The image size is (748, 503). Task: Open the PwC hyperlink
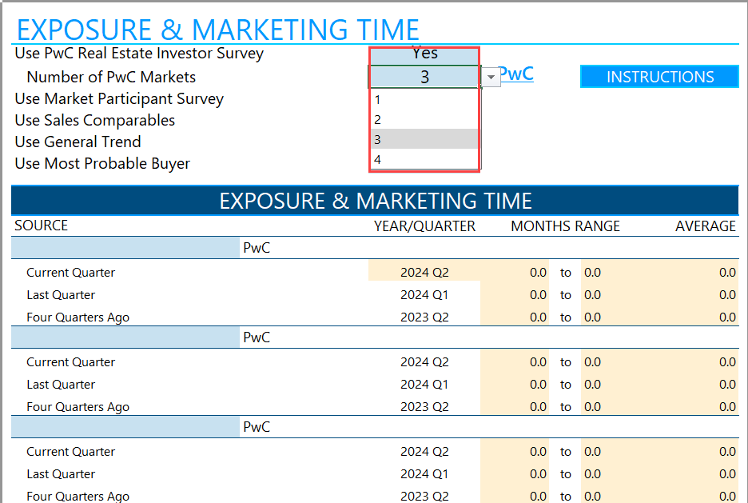coord(516,74)
